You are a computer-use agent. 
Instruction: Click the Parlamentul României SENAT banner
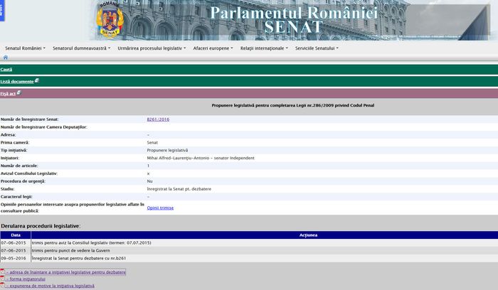[x=293, y=20]
